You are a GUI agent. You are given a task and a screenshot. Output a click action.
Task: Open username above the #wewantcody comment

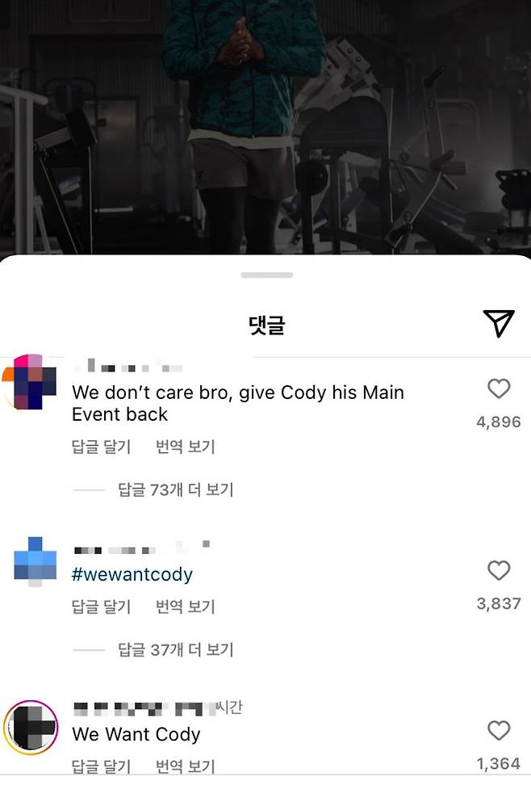[x=142, y=548]
